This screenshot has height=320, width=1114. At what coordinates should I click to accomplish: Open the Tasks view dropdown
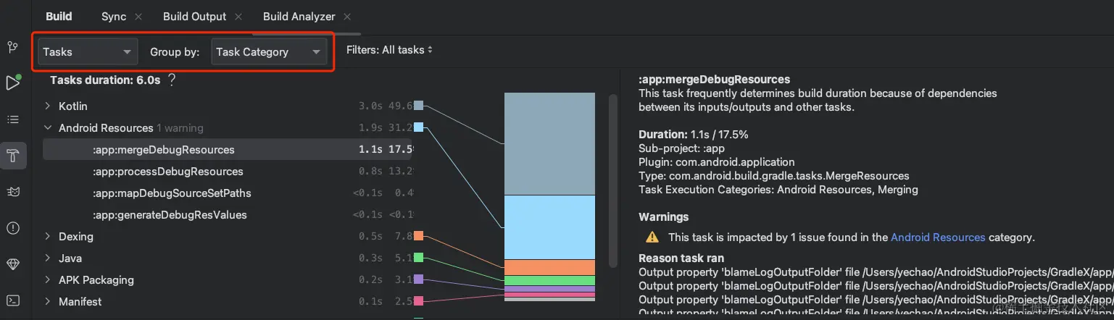88,52
